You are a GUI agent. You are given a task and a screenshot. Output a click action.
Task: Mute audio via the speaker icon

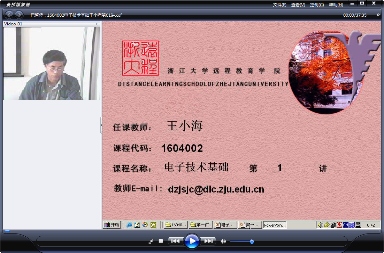[223, 241]
